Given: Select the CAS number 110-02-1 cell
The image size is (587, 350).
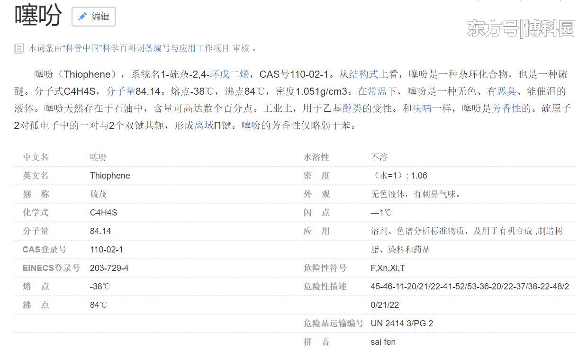Looking at the screenshot, I should click(x=107, y=250).
